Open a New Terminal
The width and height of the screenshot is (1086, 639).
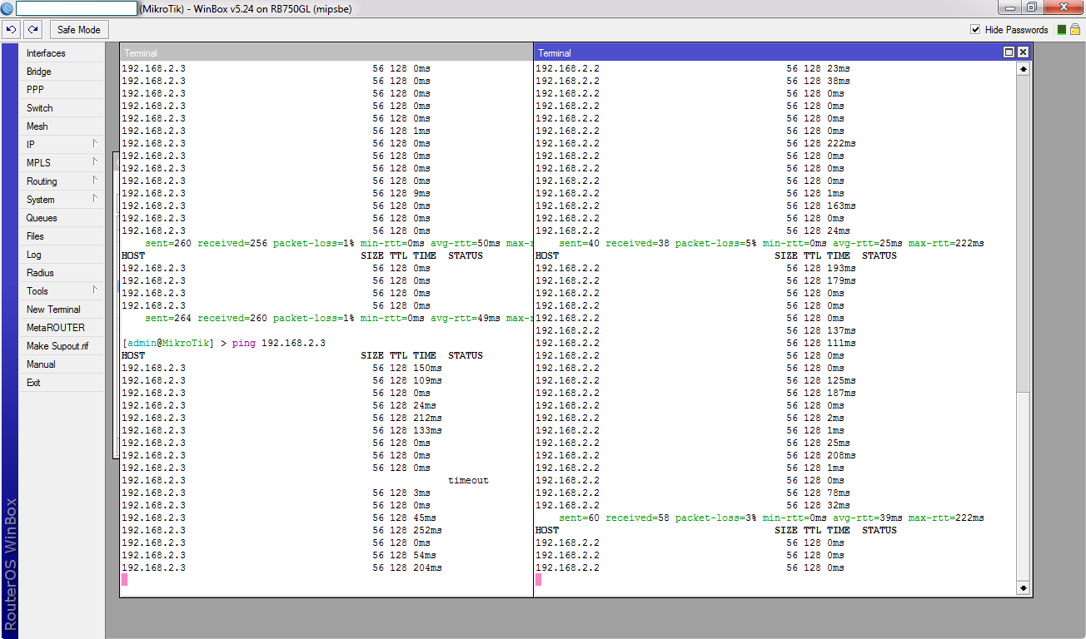[62, 310]
